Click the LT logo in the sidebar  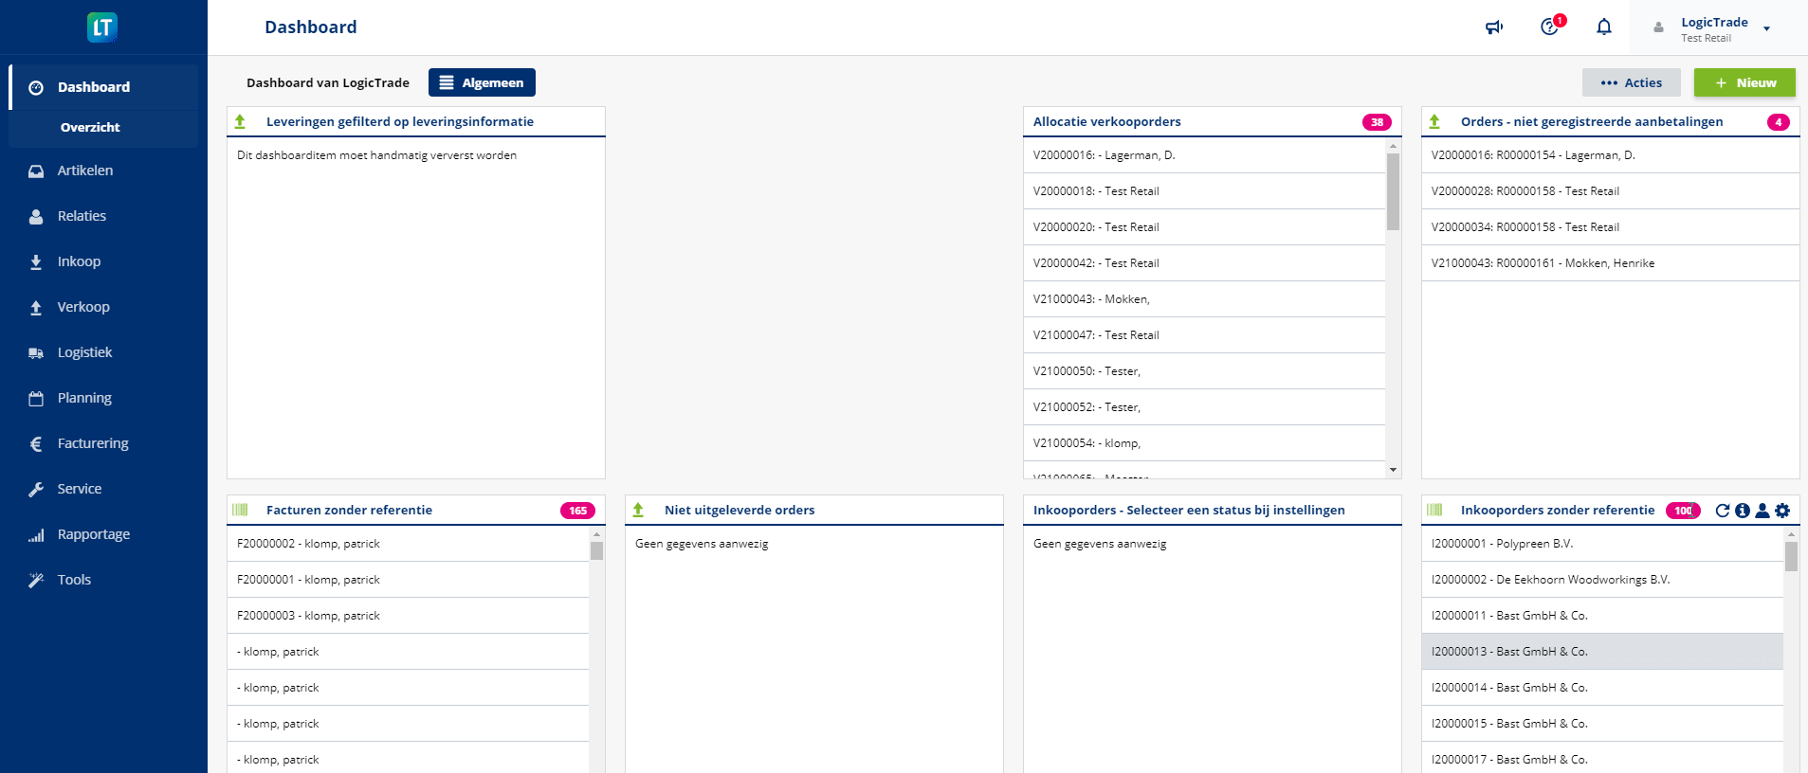tap(102, 27)
